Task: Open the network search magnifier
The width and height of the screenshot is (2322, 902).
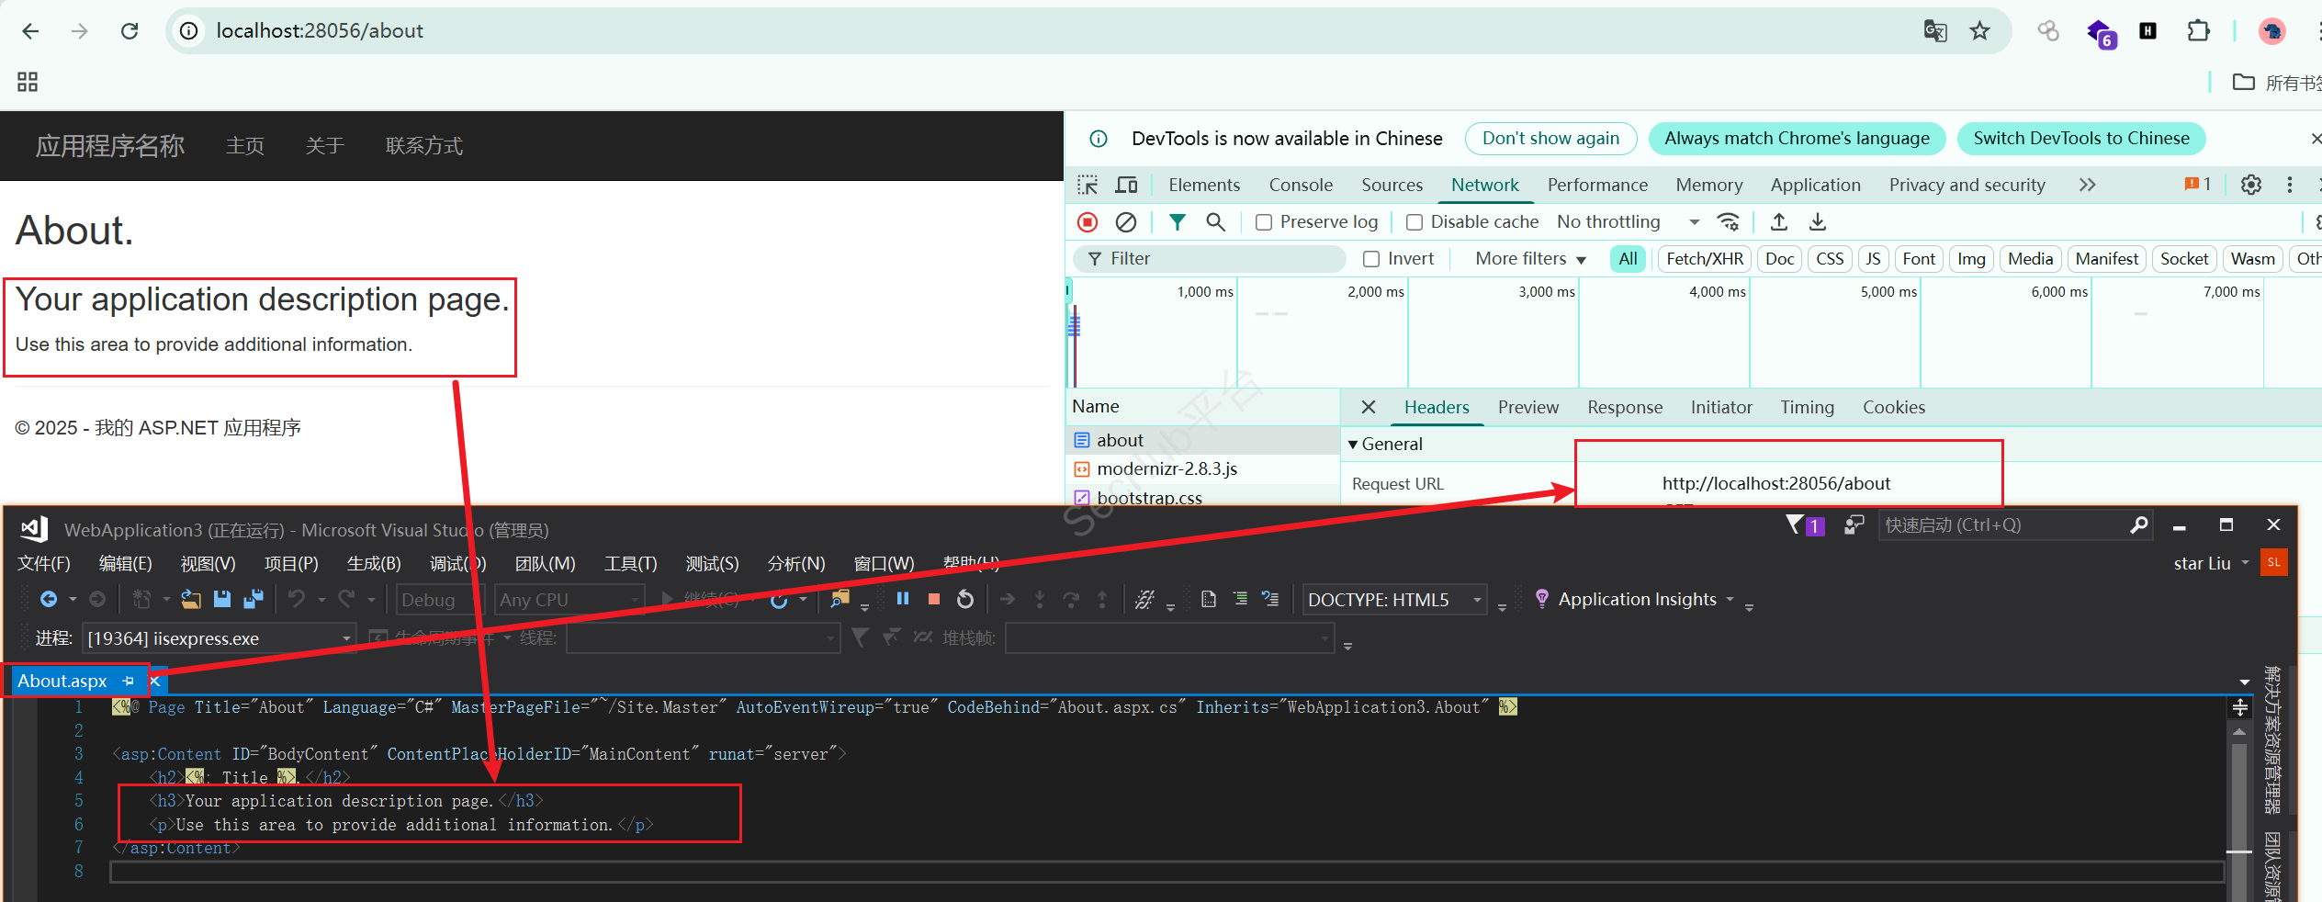Action: [x=1215, y=222]
